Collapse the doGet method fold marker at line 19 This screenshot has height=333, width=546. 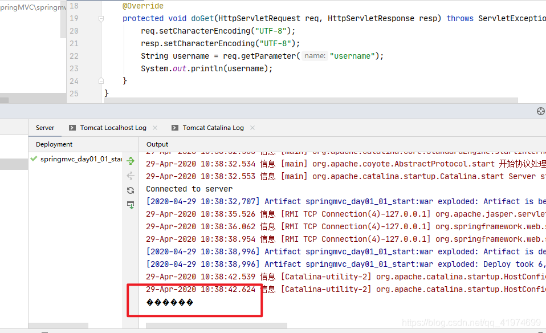pos(101,19)
